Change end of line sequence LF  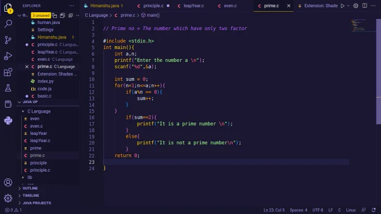point(331,210)
